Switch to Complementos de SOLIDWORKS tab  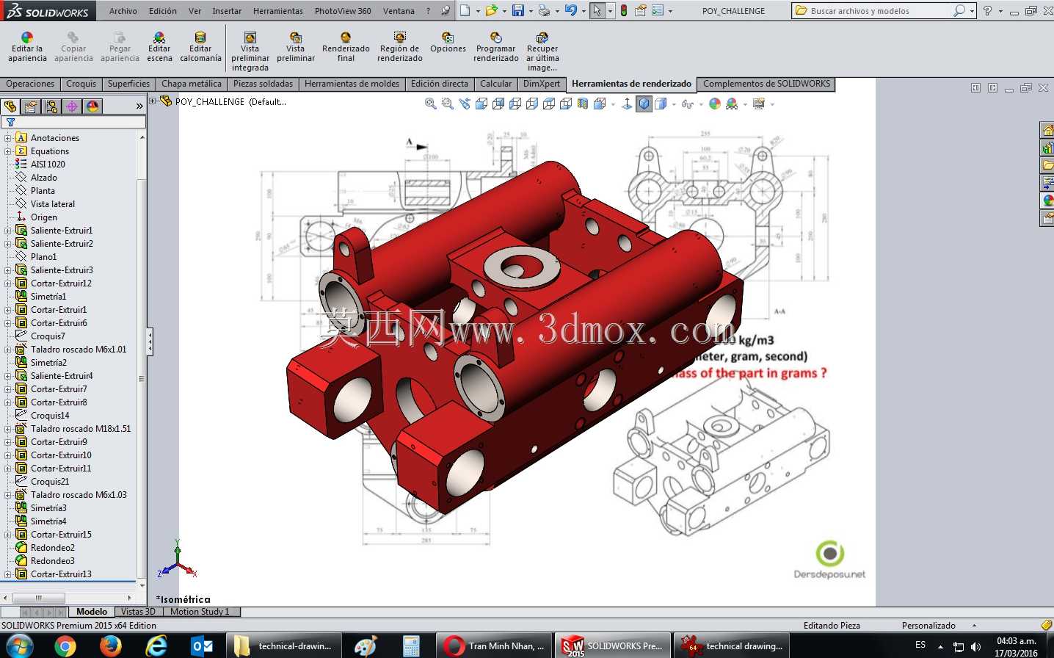click(766, 84)
